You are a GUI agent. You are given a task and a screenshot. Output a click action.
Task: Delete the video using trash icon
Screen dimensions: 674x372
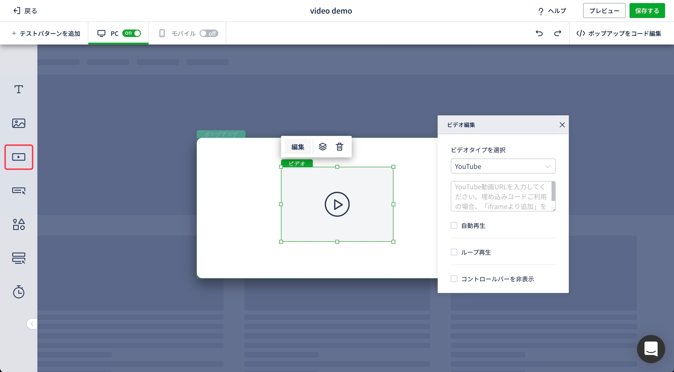tap(339, 147)
